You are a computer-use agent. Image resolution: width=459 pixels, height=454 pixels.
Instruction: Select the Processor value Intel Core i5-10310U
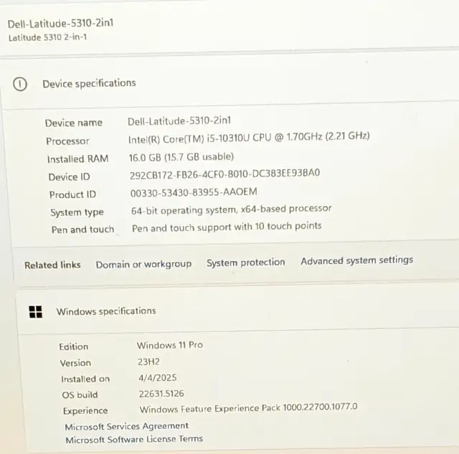249,138
